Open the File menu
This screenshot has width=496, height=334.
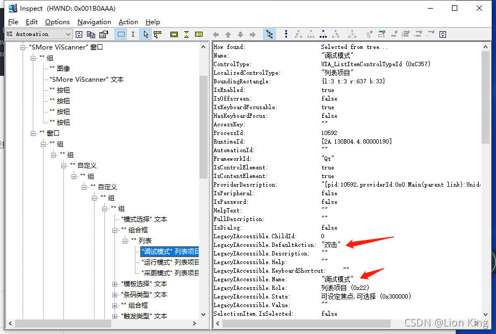[13, 22]
